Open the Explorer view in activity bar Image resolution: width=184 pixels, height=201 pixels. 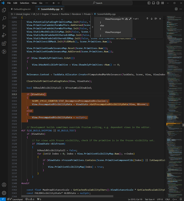pos(4,10)
